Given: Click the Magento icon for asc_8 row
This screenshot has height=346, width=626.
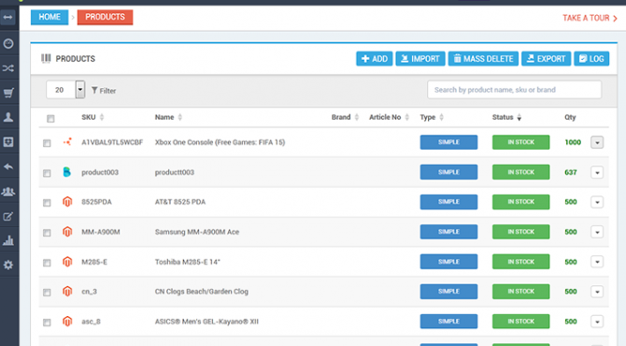Looking at the screenshot, I should pos(67,322).
